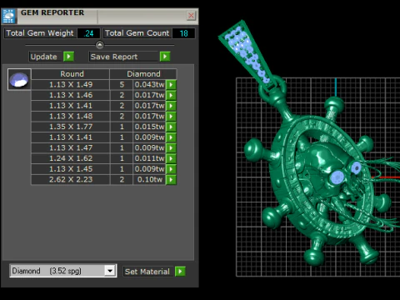Select the 1.24 X 1.62 size cell
The height and width of the screenshot is (300, 400).
coord(71,158)
